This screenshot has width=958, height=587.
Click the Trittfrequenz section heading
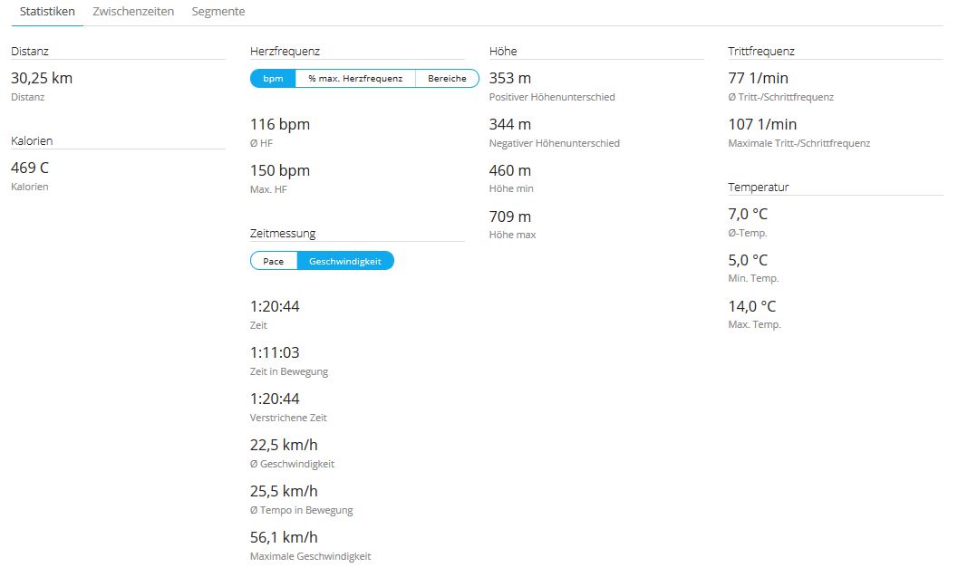point(761,52)
